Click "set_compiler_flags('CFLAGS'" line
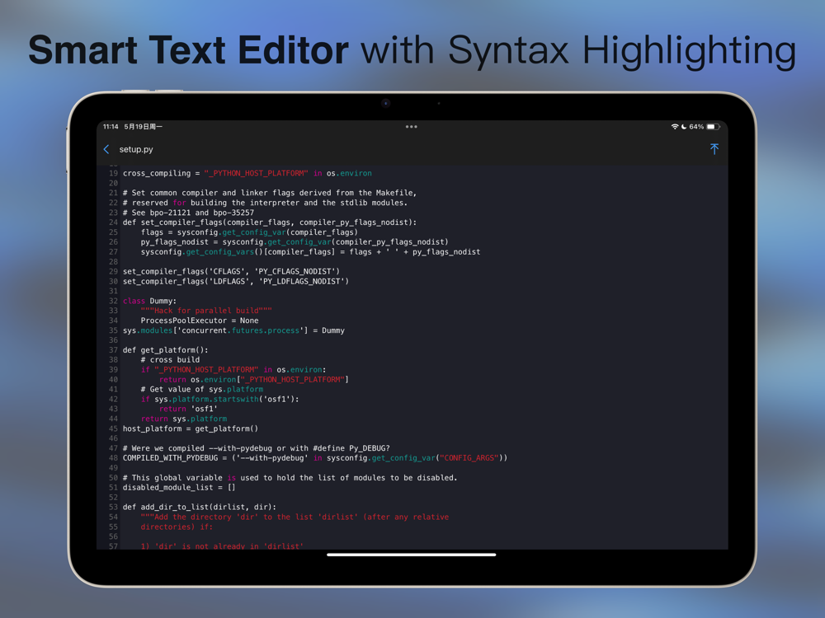This screenshot has height=618, width=825. click(x=231, y=272)
